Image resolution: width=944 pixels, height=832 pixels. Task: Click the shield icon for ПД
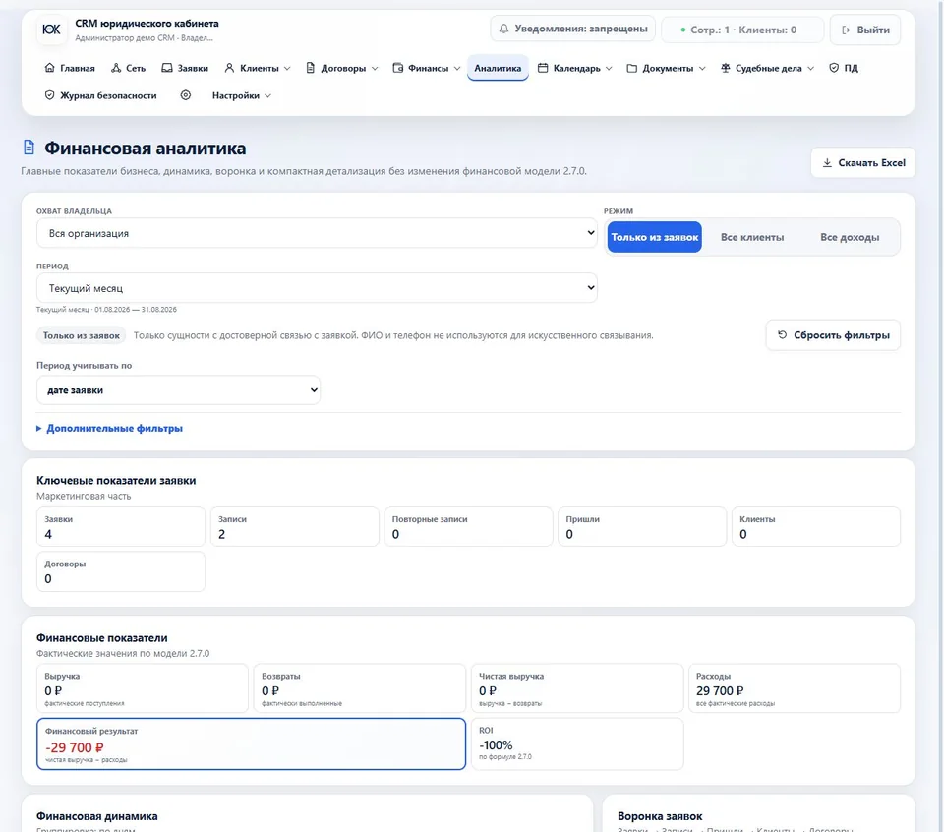(x=834, y=68)
